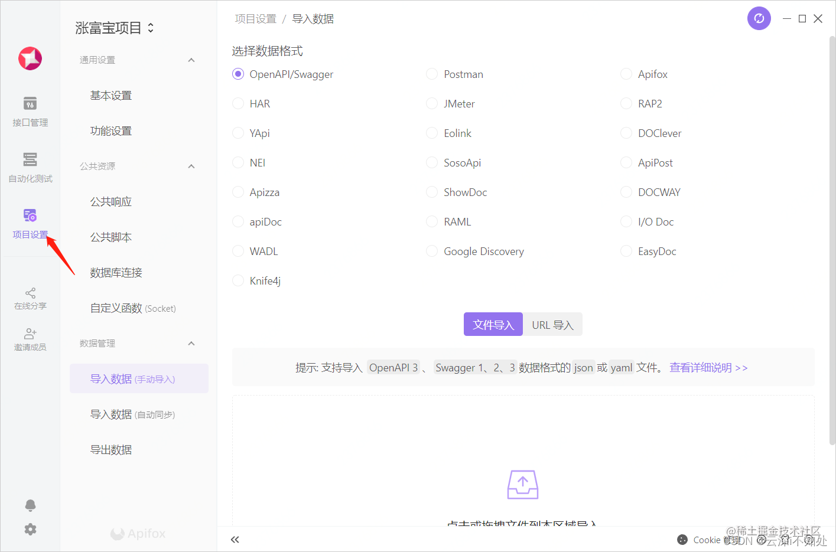Image resolution: width=836 pixels, height=552 pixels.
Task: Open the notifications bell icon
Action: point(30,505)
